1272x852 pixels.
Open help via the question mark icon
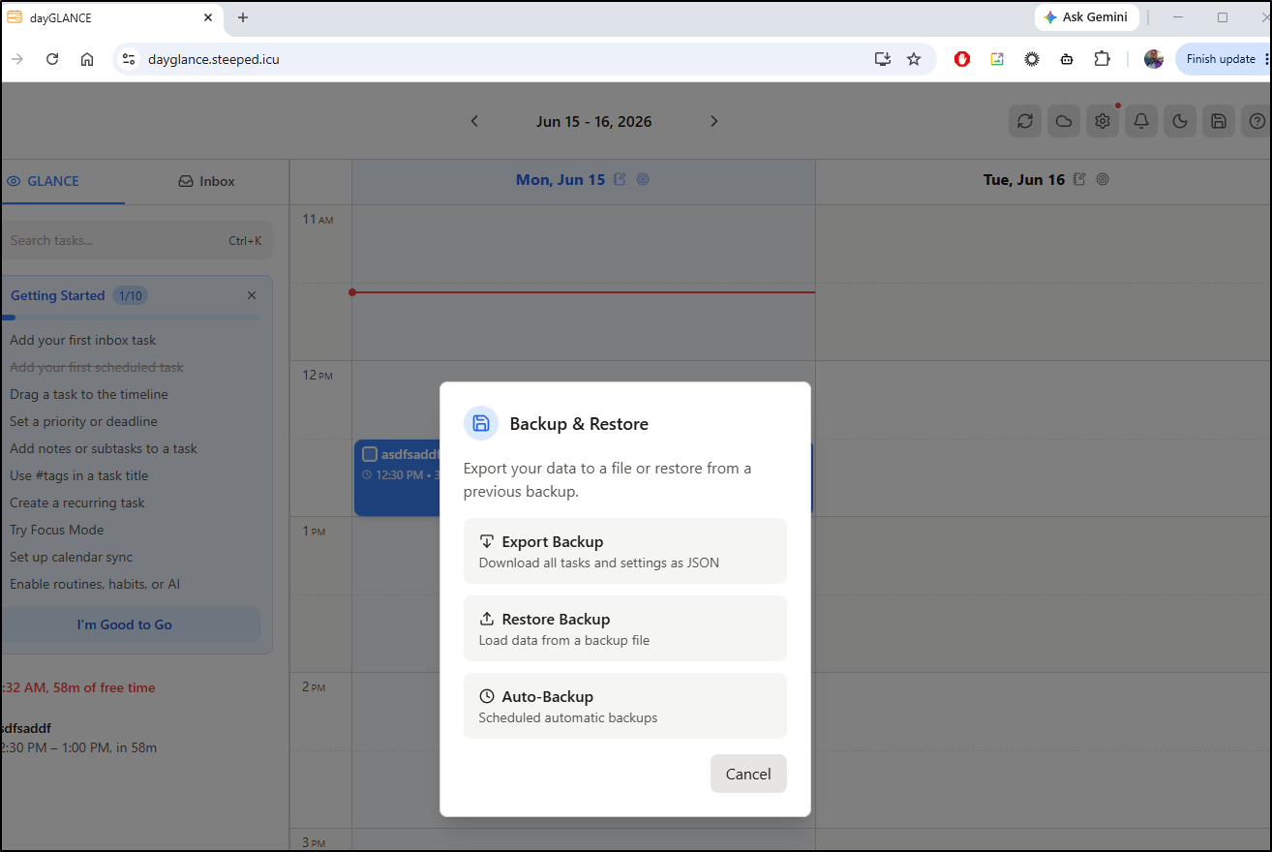(x=1257, y=121)
